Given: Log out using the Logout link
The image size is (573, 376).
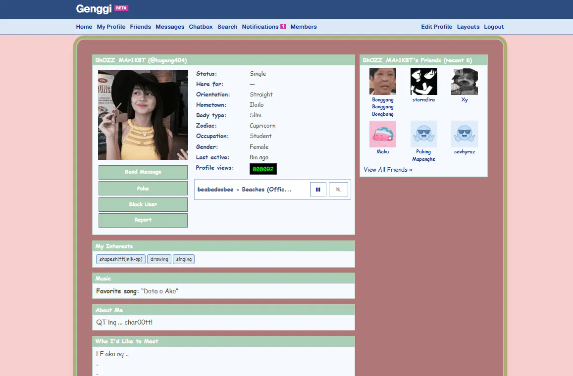Looking at the screenshot, I should coord(494,27).
